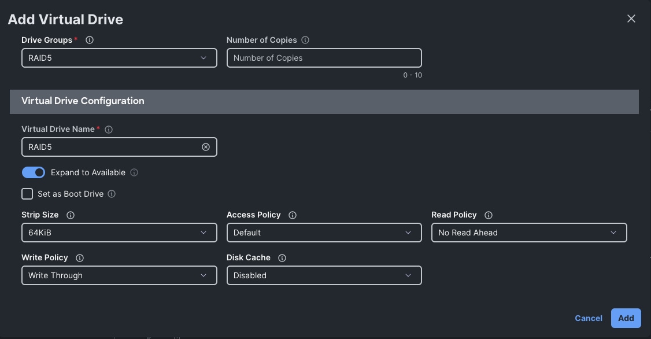Open the Strip Size dropdown

tap(119, 233)
